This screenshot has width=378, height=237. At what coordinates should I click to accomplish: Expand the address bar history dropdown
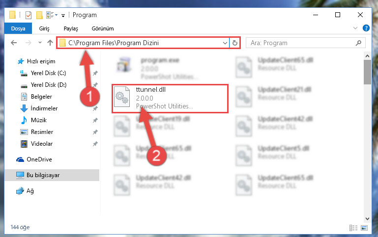(225, 43)
